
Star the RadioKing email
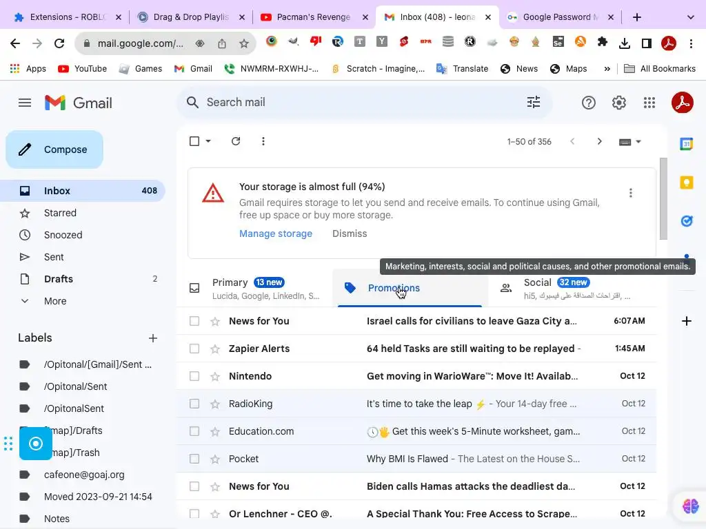(x=215, y=404)
